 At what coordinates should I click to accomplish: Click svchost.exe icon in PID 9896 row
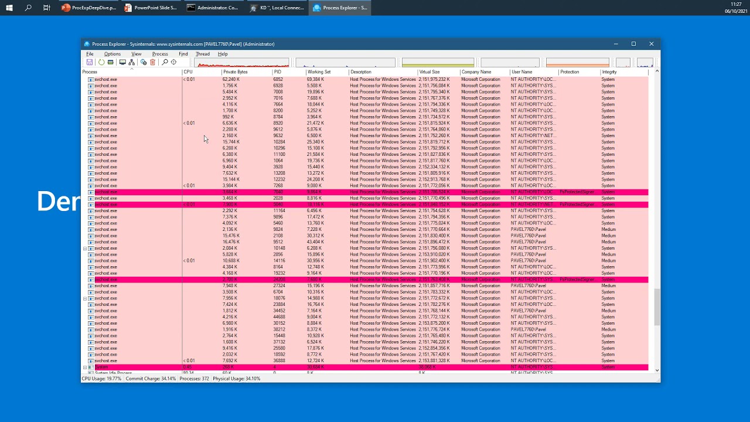[91, 217]
